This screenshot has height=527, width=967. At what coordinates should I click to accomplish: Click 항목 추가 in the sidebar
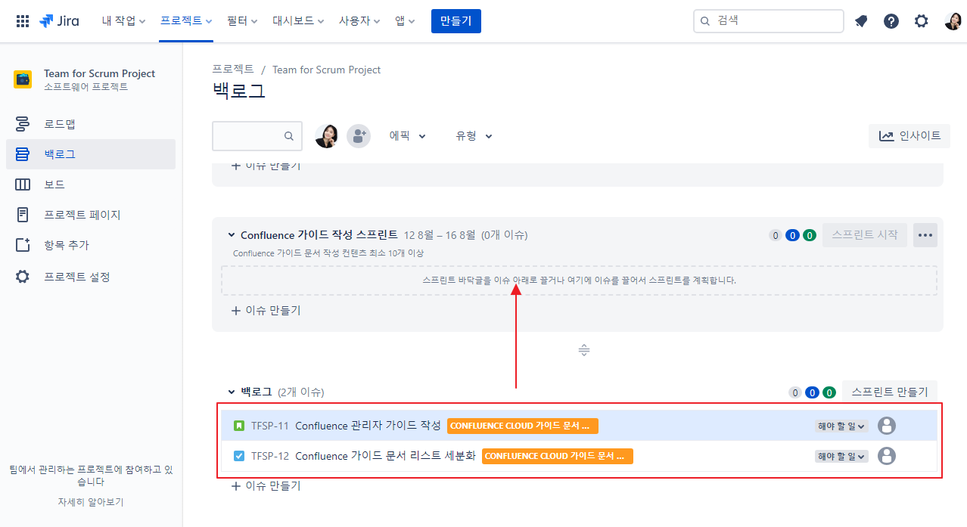(x=91, y=245)
